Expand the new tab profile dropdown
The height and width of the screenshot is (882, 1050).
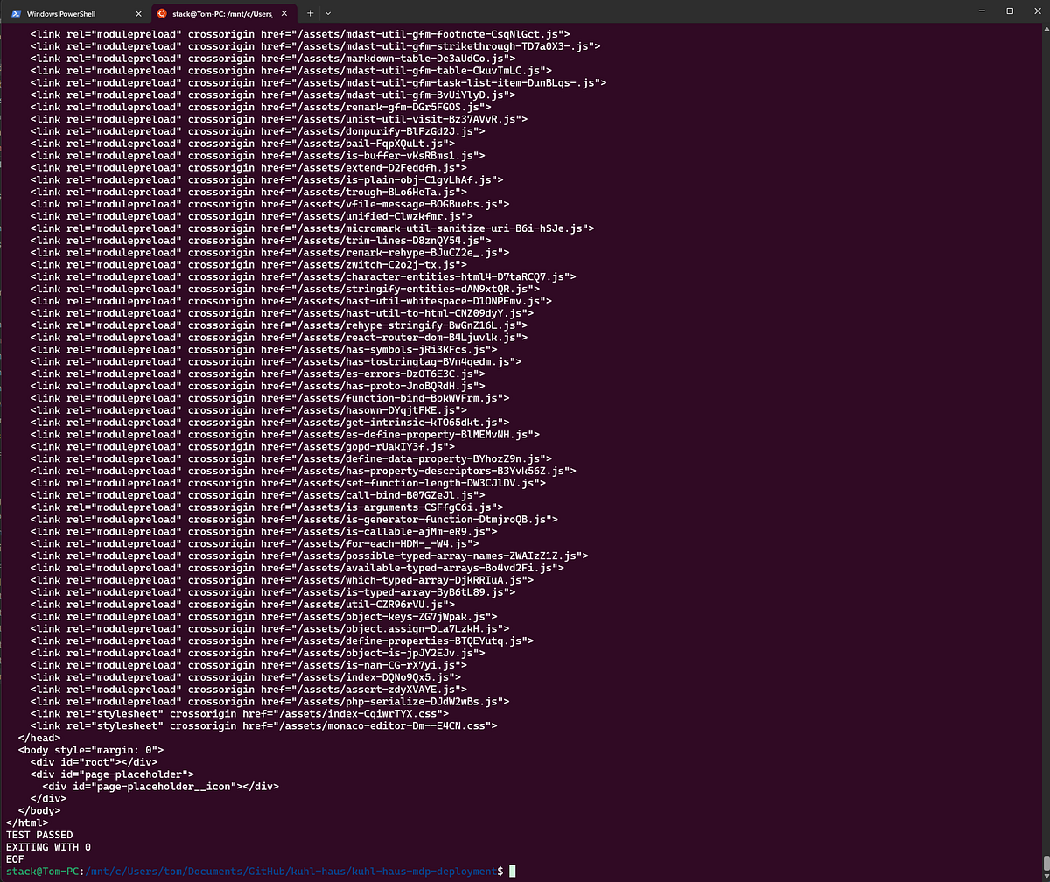coord(328,13)
